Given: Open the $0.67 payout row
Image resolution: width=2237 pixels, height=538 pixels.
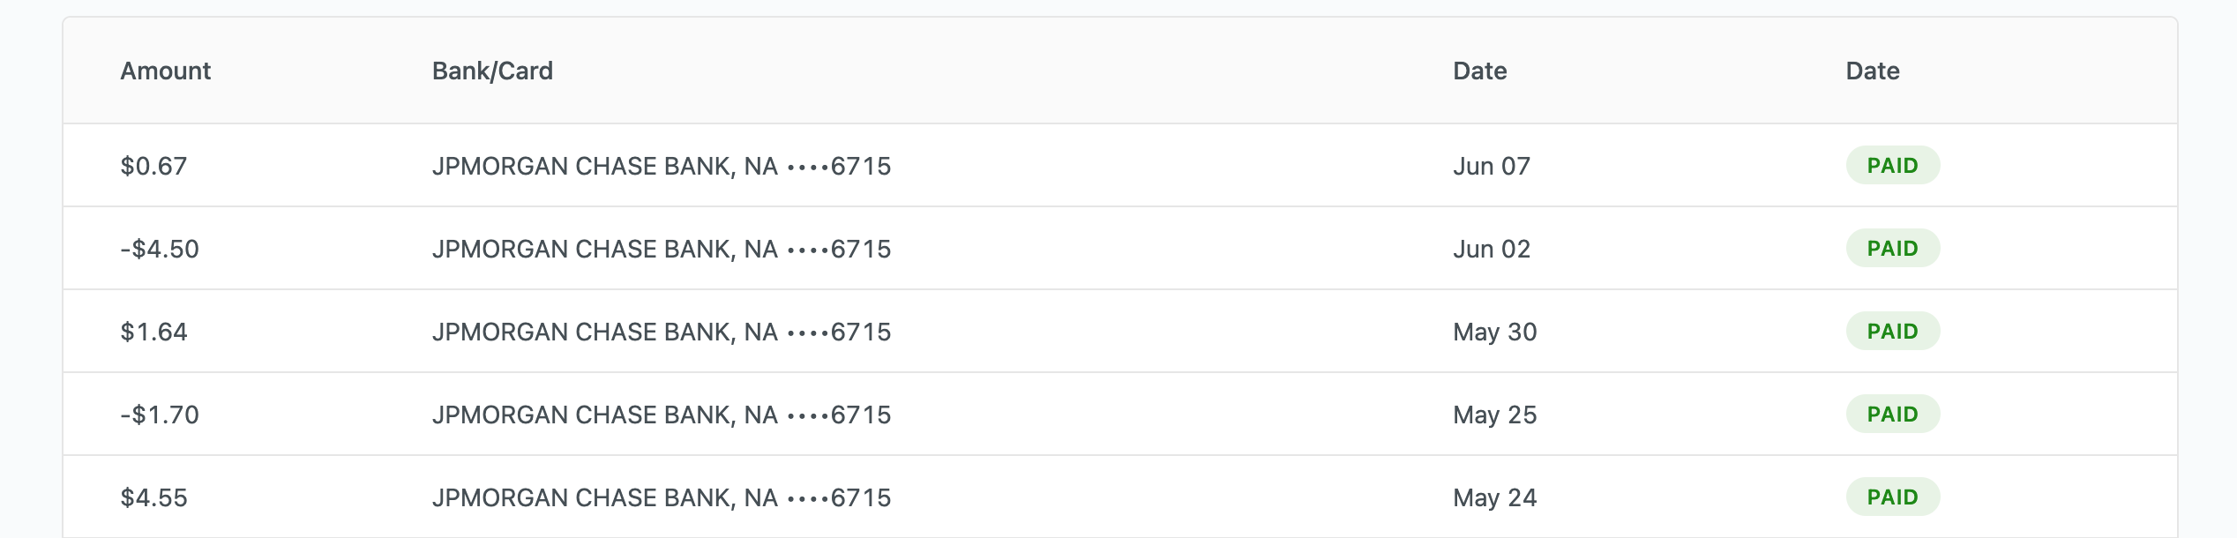Looking at the screenshot, I should pos(1119,166).
